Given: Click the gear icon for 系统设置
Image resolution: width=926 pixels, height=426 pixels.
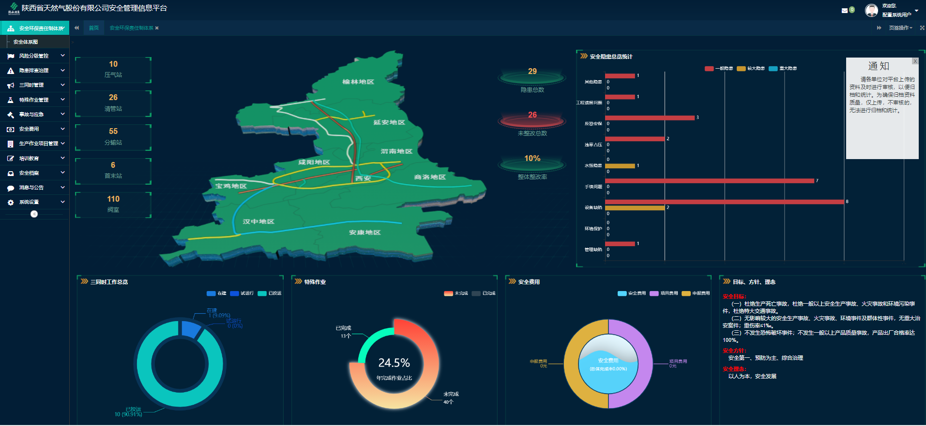Looking at the screenshot, I should pyautogui.click(x=11, y=202).
